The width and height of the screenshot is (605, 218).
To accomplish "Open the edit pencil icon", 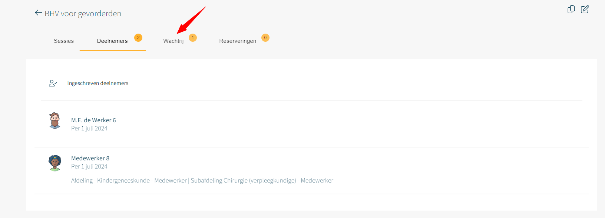I will (x=585, y=9).
